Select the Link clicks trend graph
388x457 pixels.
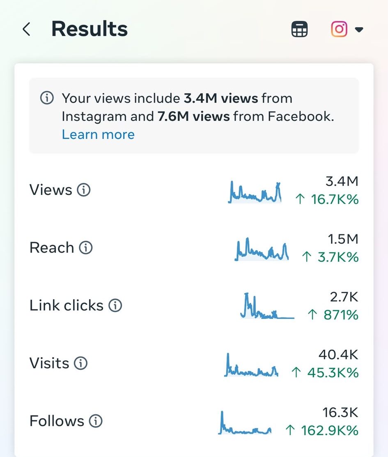pyautogui.click(x=267, y=305)
